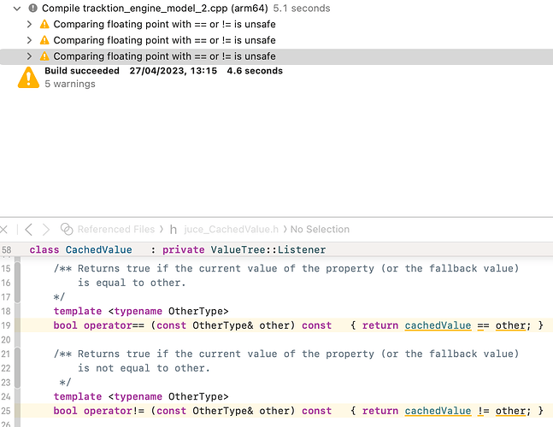Click the second warning triangle icon
The width and height of the screenshot is (553, 427).
pyautogui.click(x=44, y=40)
